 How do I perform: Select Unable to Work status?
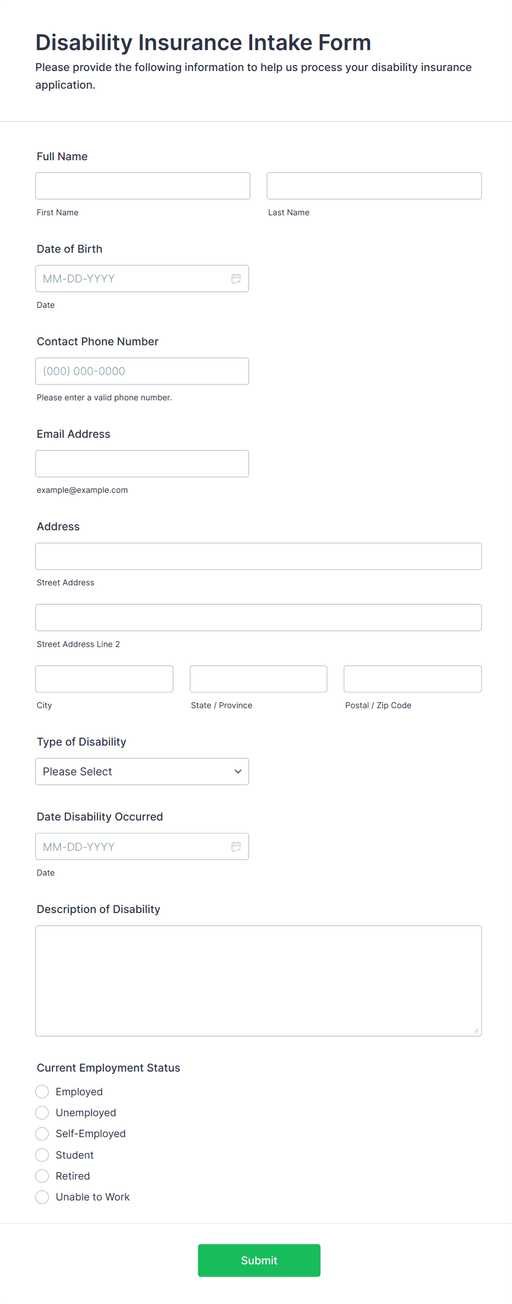coord(42,1197)
